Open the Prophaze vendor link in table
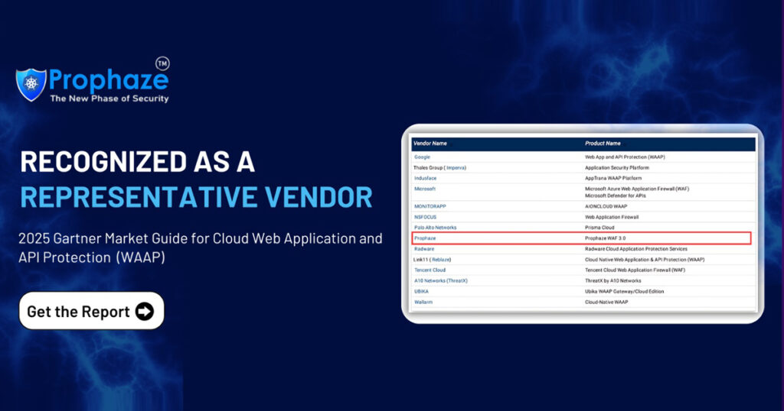784x411 pixels. pyautogui.click(x=424, y=238)
